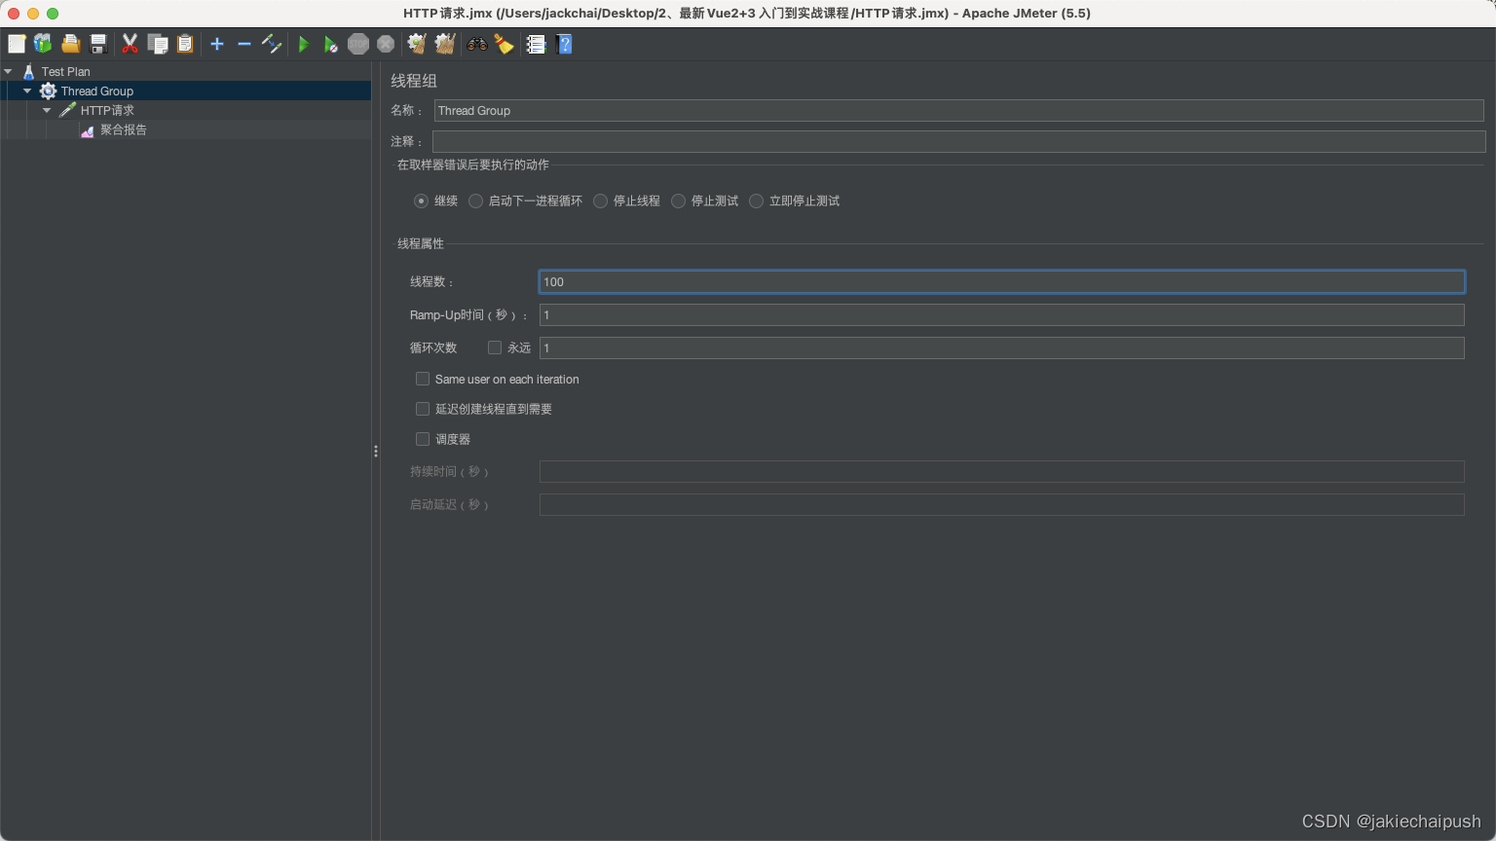Open search with binoculars icon
Image resolution: width=1496 pixels, height=841 pixels.
tap(477, 44)
